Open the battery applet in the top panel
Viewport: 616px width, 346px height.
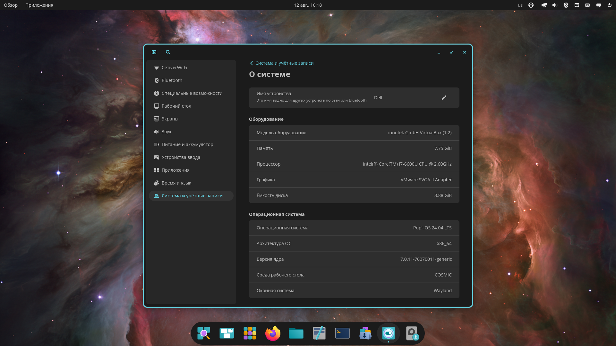(x=588, y=5)
